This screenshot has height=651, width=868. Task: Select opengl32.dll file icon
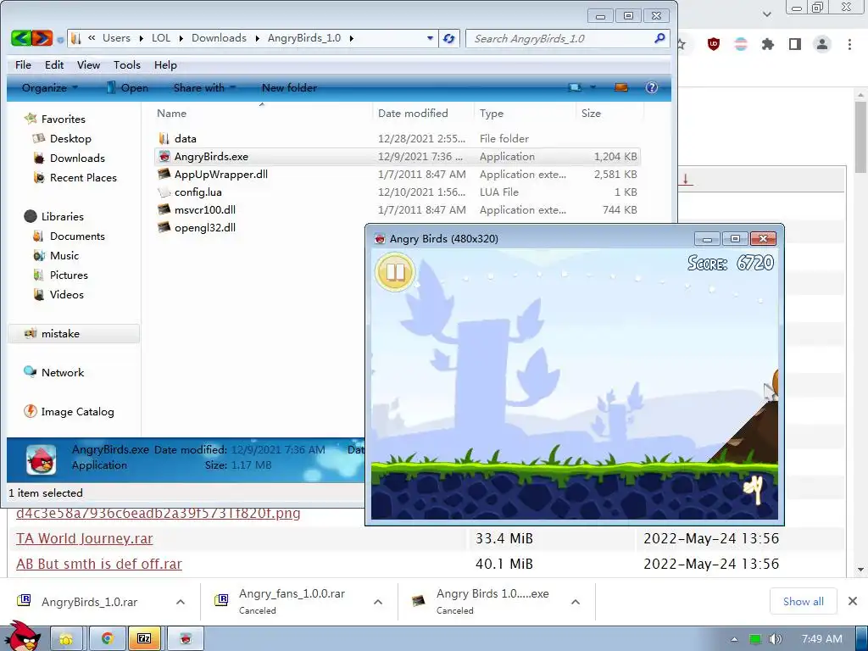point(164,227)
